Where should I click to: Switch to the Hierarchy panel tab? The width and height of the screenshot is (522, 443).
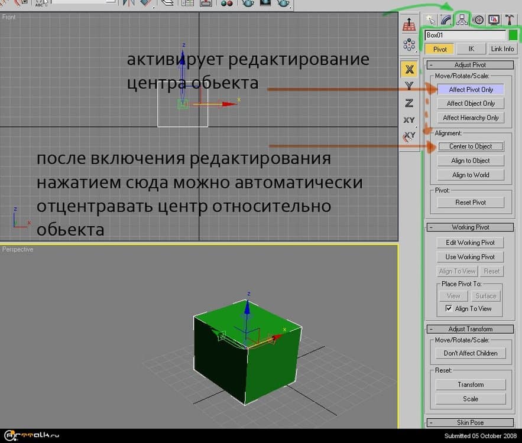click(462, 19)
